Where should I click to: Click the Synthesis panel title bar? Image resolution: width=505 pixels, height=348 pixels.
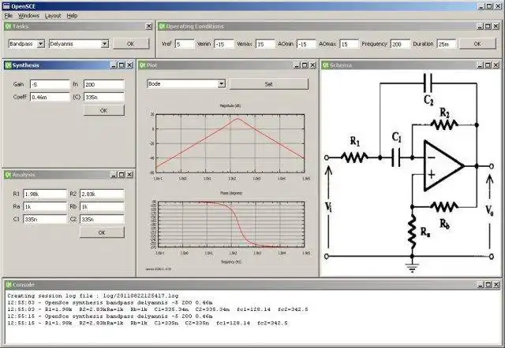[69, 65]
